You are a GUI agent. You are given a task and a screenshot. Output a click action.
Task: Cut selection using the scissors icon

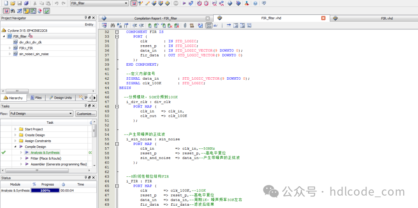[x=35, y=3]
